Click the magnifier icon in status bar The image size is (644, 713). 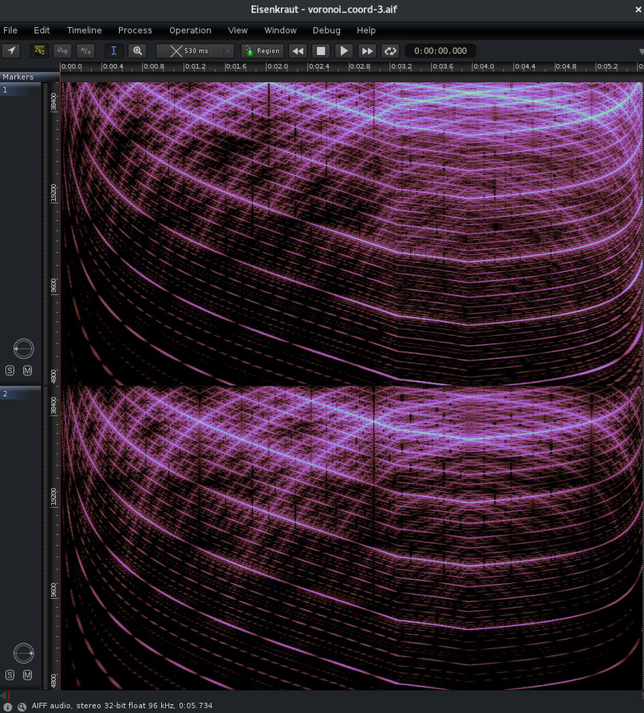pyautogui.click(x=21, y=706)
